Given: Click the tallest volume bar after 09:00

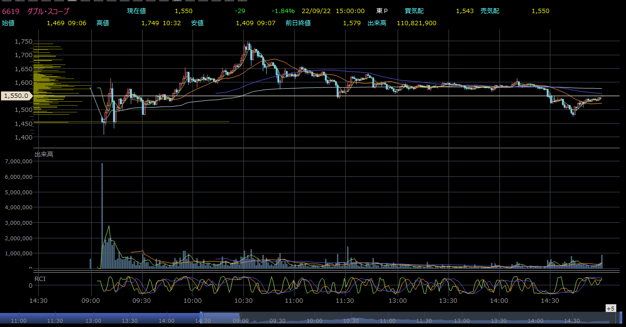Looking at the screenshot, I should pyautogui.click(x=102, y=216).
